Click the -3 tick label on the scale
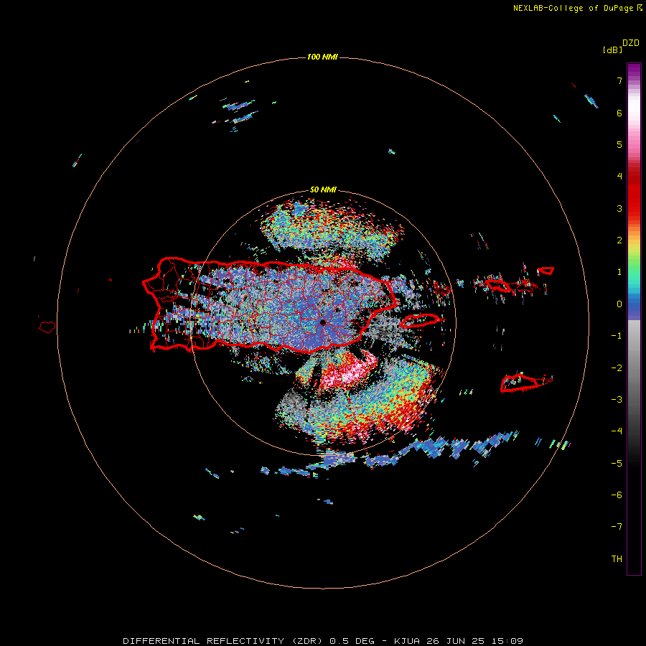 coord(617,400)
